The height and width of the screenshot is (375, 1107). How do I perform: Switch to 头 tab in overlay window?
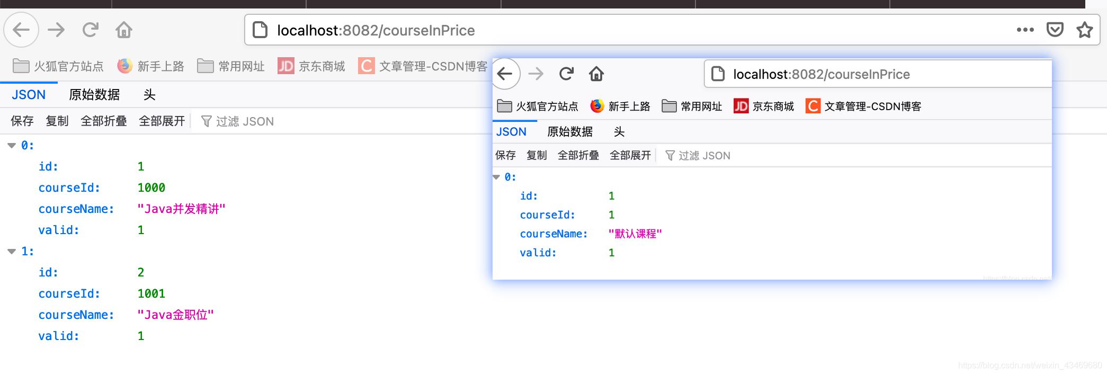coord(619,132)
